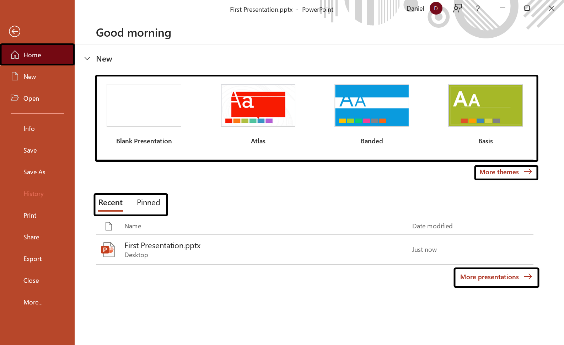This screenshot has width=564, height=345.
Task: Open the Export menu item
Action: click(x=33, y=259)
